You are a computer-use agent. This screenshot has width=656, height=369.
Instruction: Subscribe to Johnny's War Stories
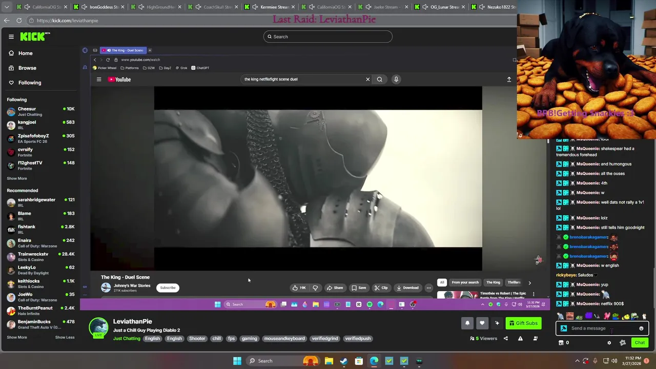[x=168, y=288]
